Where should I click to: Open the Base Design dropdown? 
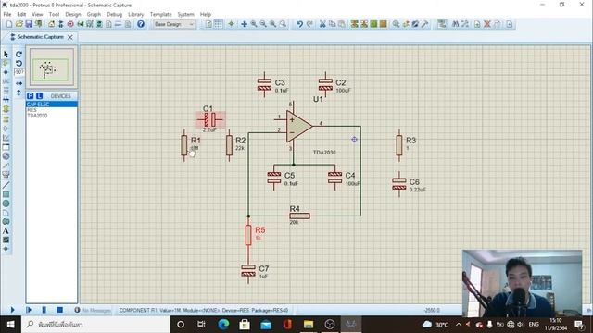173,24
